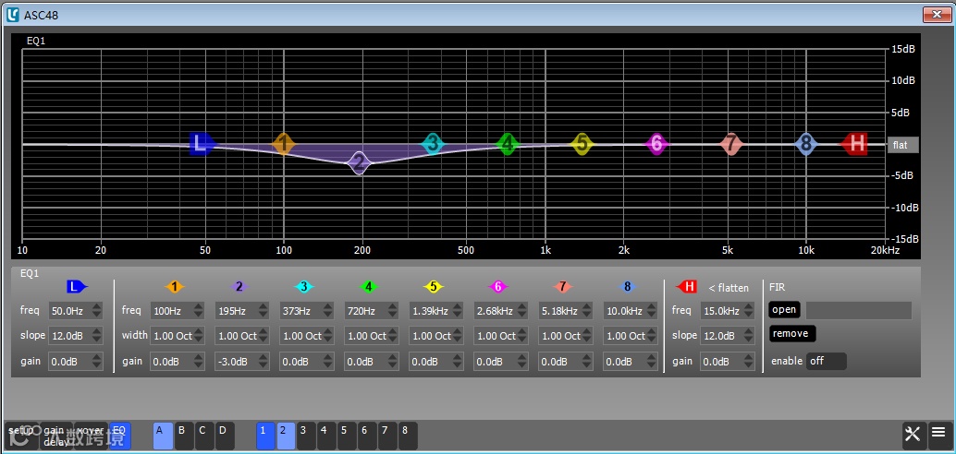Switch to the setup tab
Viewport: 956px width, 454px height.
pos(21,436)
